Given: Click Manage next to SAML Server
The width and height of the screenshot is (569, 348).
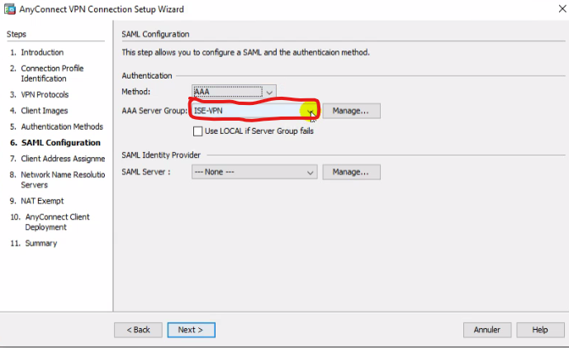Looking at the screenshot, I should tap(351, 172).
